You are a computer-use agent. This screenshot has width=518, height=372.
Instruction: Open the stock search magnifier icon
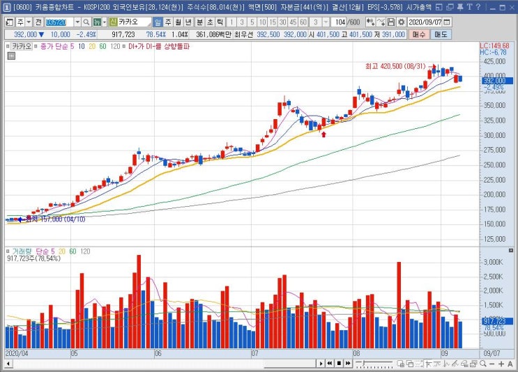tap(86, 22)
